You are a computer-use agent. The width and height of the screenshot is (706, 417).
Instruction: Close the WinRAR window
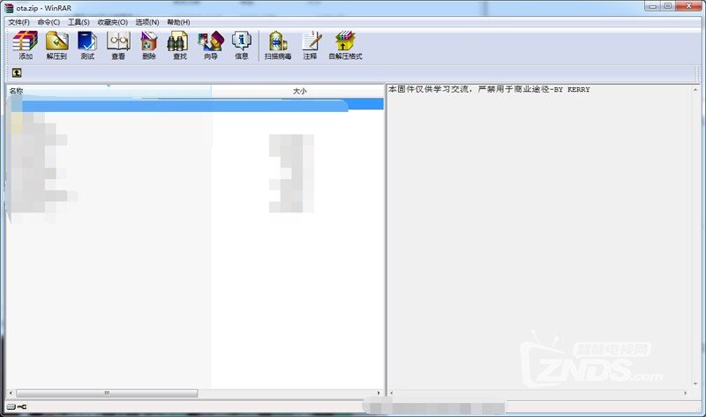tap(689, 6)
